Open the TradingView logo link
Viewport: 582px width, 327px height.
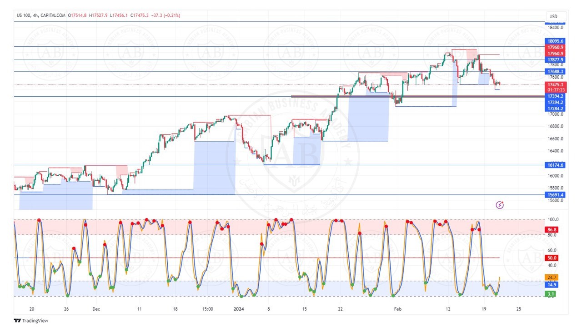click(31, 321)
